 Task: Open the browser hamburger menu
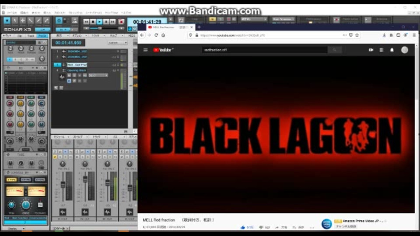pos(414,35)
